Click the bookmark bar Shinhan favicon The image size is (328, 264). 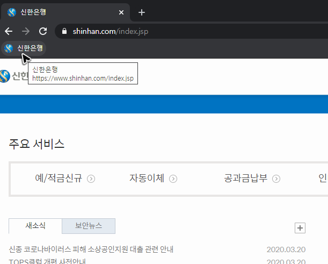[x=9, y=48]
